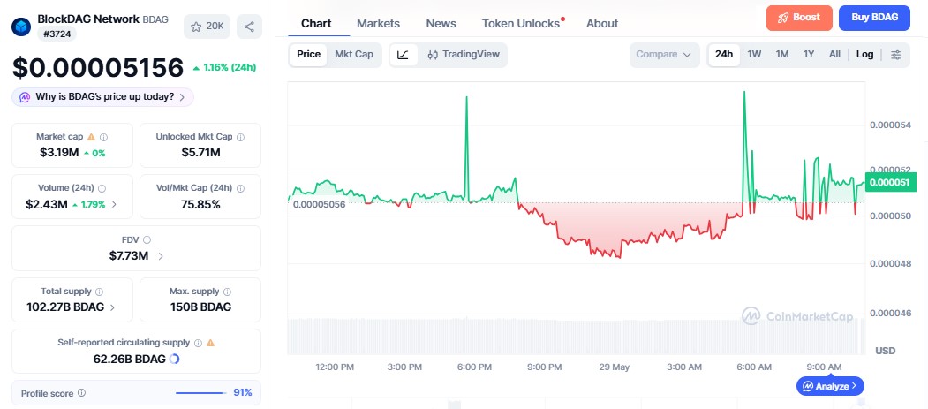Set chart range to 1Y
Viewport: 928px width, 409px height.
pos(809,55)
